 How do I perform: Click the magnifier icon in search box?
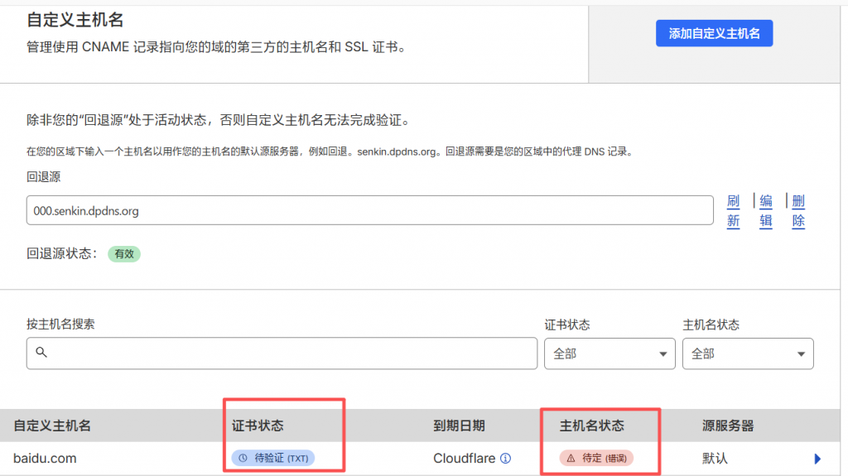[41, 353]
